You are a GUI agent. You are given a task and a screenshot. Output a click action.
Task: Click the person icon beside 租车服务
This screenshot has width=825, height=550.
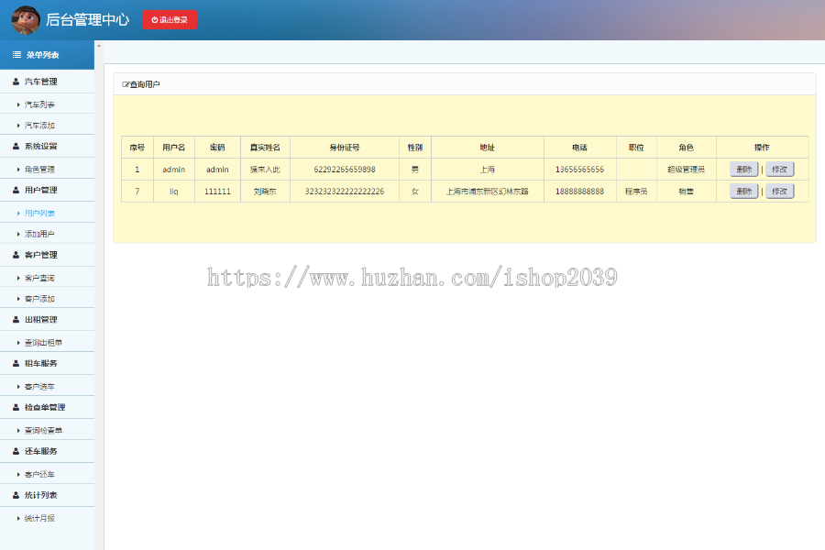click(16, 363)
